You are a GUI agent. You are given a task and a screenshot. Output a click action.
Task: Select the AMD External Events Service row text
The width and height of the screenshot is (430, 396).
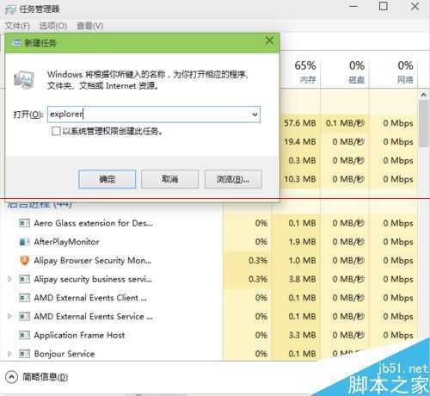tap(93, 316)
